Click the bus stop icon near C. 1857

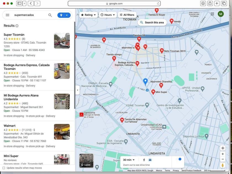coord(147,90)
